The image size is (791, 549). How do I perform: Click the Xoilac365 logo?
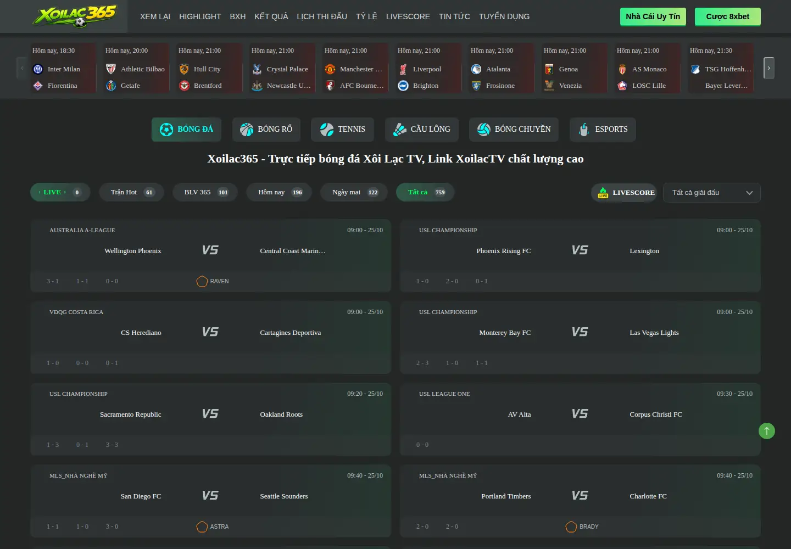point(74,16)
